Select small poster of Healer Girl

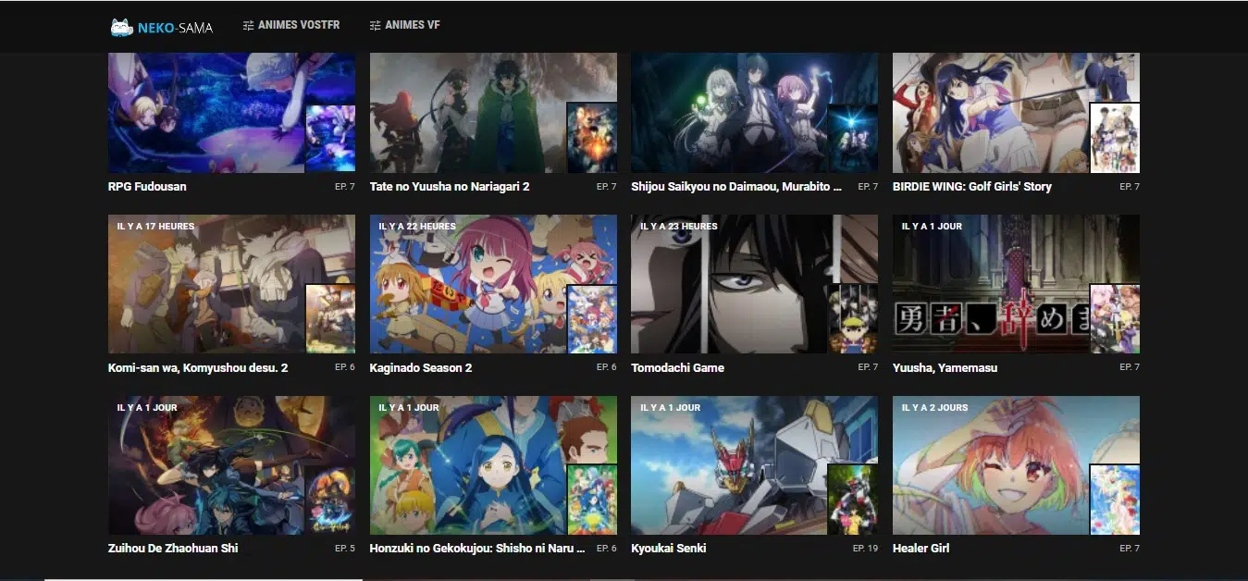1115,500
